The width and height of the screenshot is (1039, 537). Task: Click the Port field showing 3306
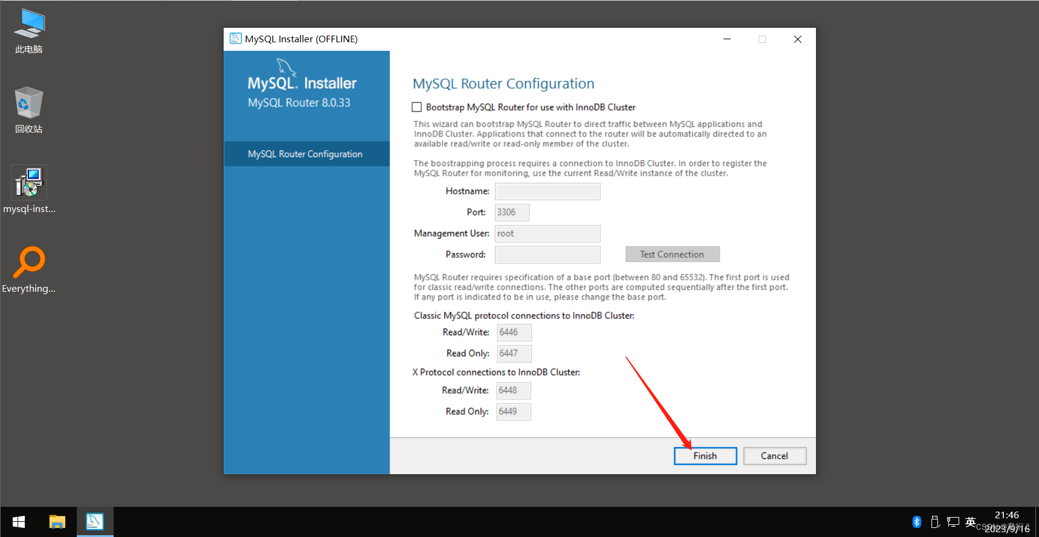[x=512, y=213]
